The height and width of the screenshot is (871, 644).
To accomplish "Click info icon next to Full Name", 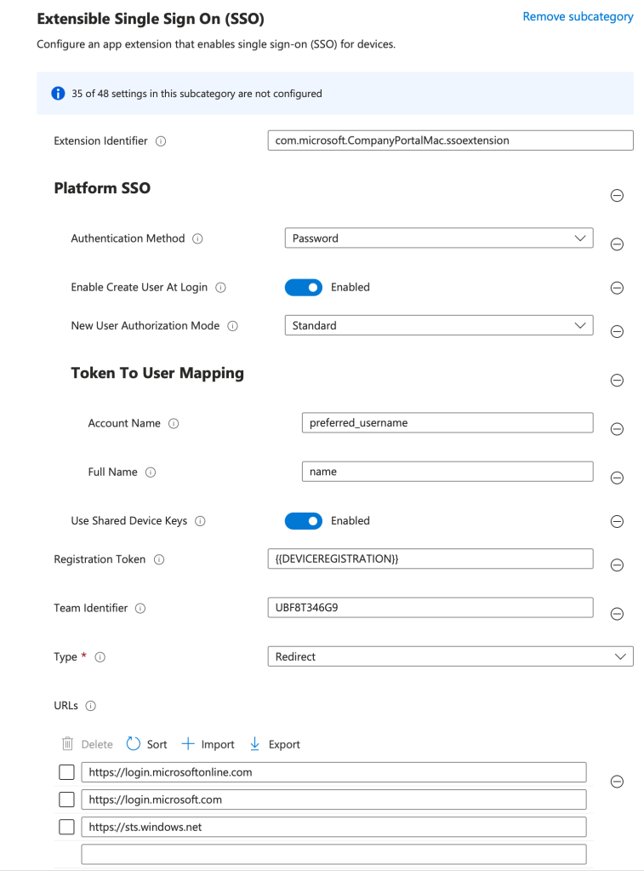I will point(151,472).
